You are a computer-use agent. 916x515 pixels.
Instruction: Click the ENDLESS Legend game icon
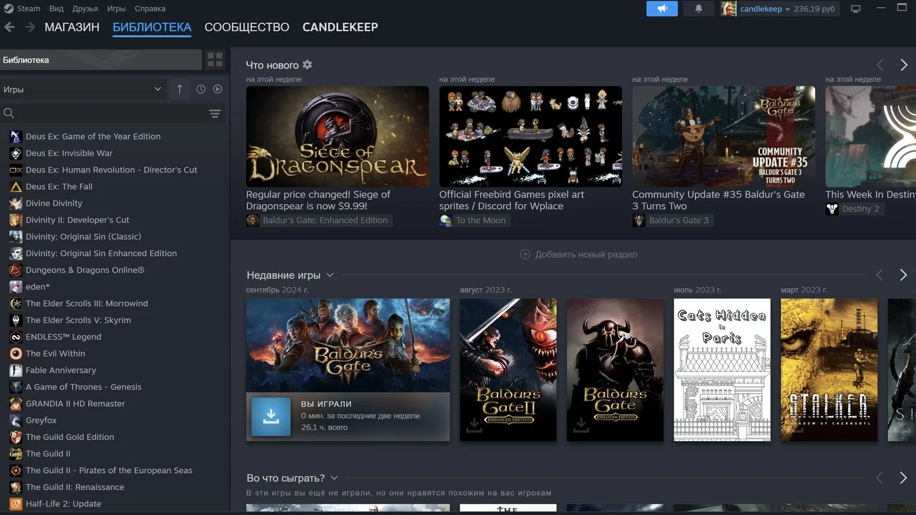coord(16,337)
